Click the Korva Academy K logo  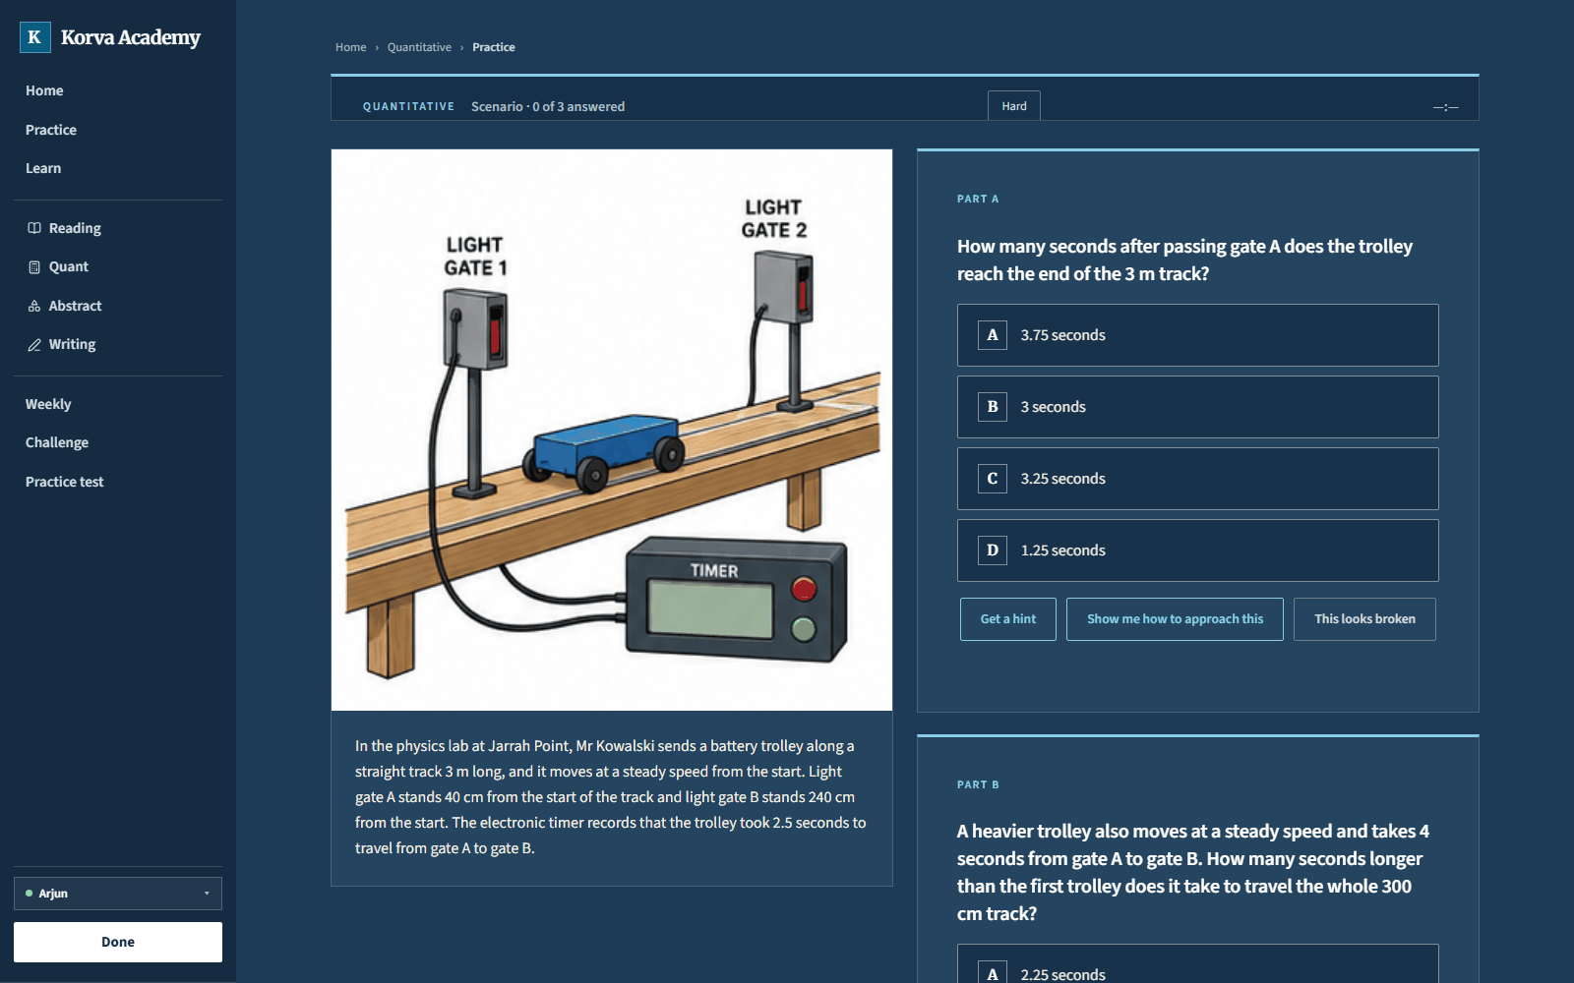[x=34, y=37]
